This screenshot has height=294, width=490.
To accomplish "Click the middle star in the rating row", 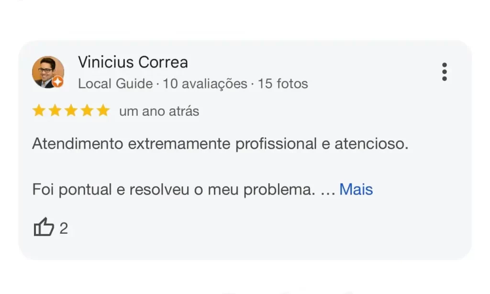I will point(71,110).
